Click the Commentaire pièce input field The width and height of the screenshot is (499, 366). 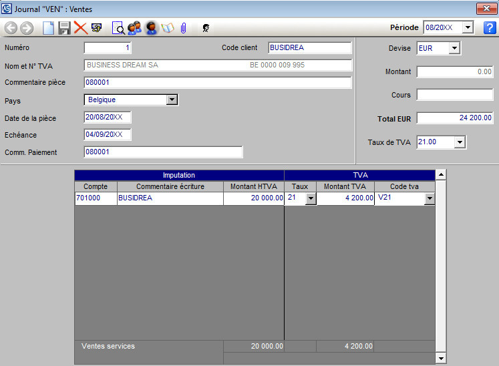tap(217, 83)
